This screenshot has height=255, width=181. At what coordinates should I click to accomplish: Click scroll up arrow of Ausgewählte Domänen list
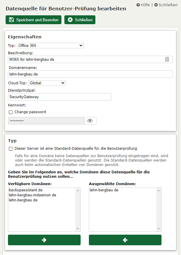[159, 190]
